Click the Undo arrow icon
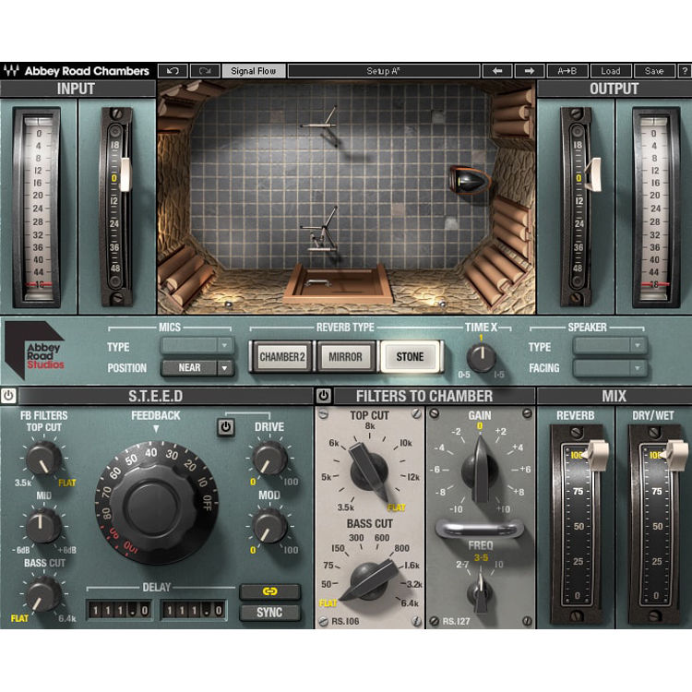The height and width of the screenshot is (692, 692). tap(173, 70)
